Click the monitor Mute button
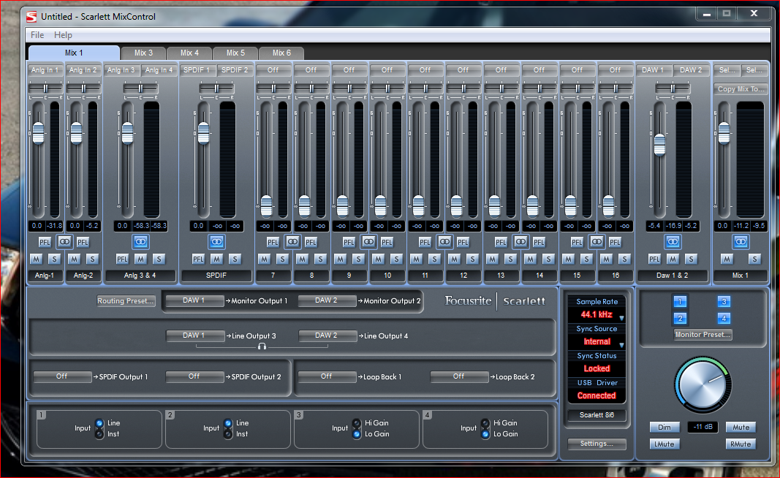 (x=741, y=428)
